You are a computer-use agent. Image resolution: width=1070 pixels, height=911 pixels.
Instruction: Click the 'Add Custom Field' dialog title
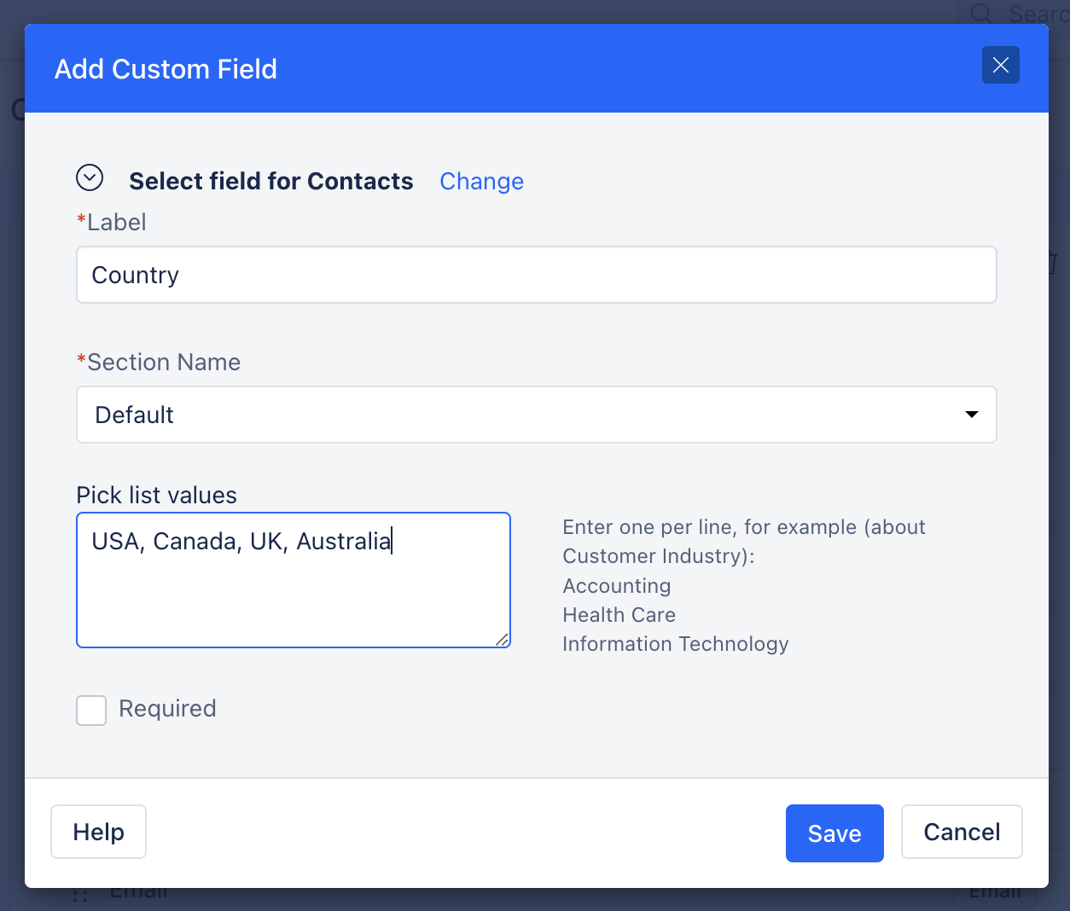pyautogui.click(x=166, y=69)
